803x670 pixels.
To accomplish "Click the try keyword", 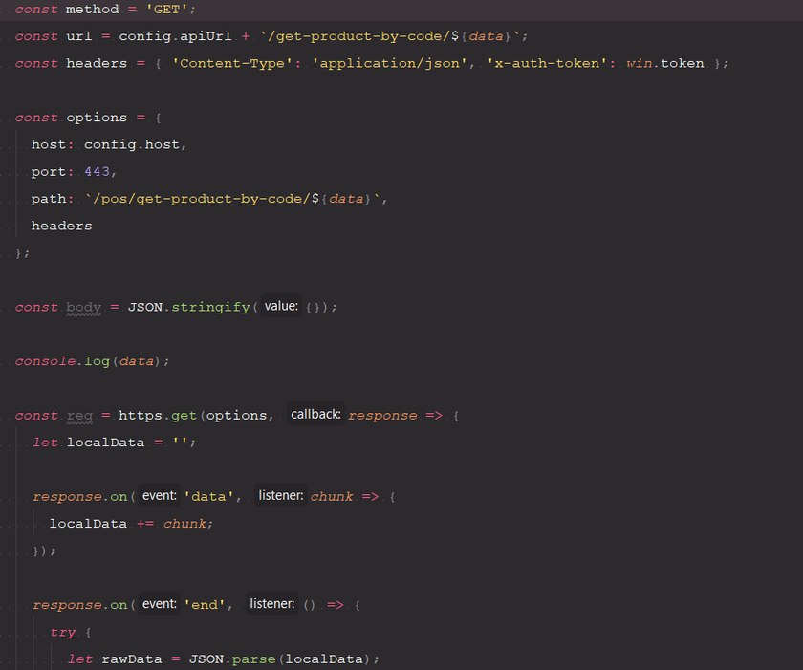I will [63, 633].
